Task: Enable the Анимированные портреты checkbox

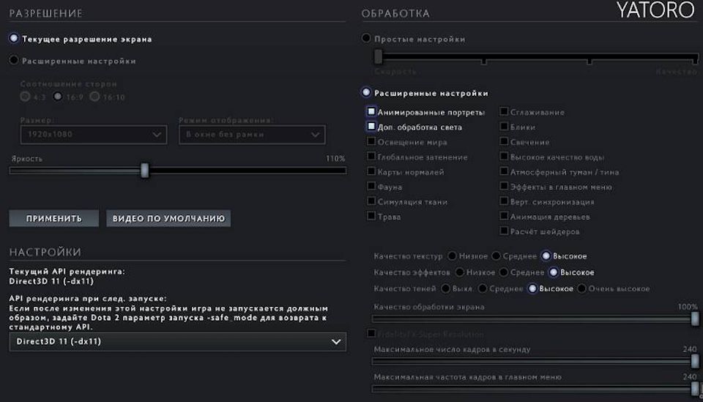Action: 371,112
